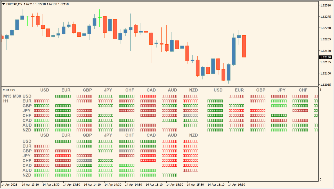Click gray NZD-row CHF-column cell in top-left heatmap
The image size is (334, 189).
127,130
